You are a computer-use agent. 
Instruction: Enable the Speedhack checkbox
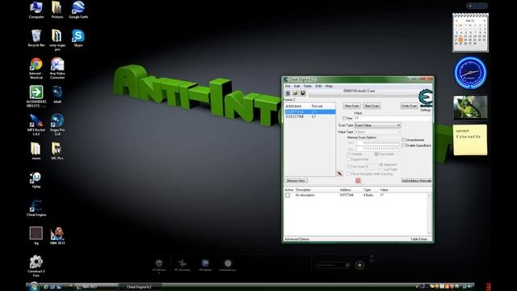point(404,145)
